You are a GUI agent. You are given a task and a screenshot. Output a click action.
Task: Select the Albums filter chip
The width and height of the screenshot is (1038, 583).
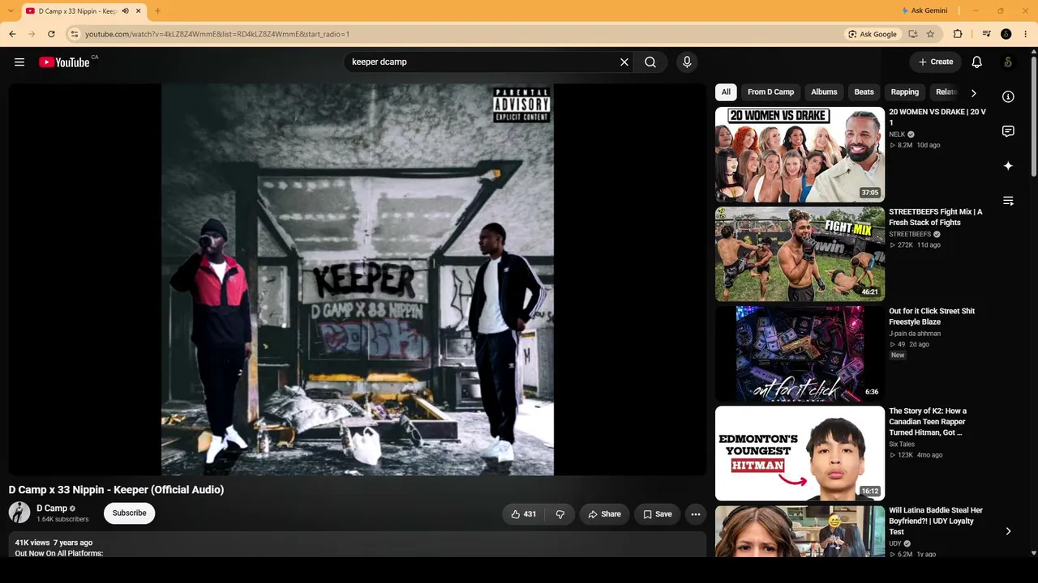pos(824,92)
